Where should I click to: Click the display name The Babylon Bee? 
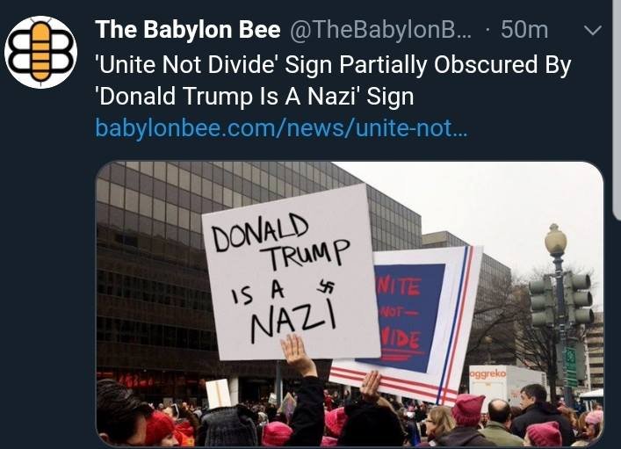(188, 30)
